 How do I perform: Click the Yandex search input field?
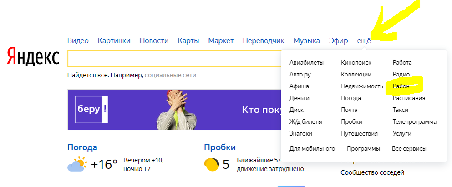(x=174, y=58)
